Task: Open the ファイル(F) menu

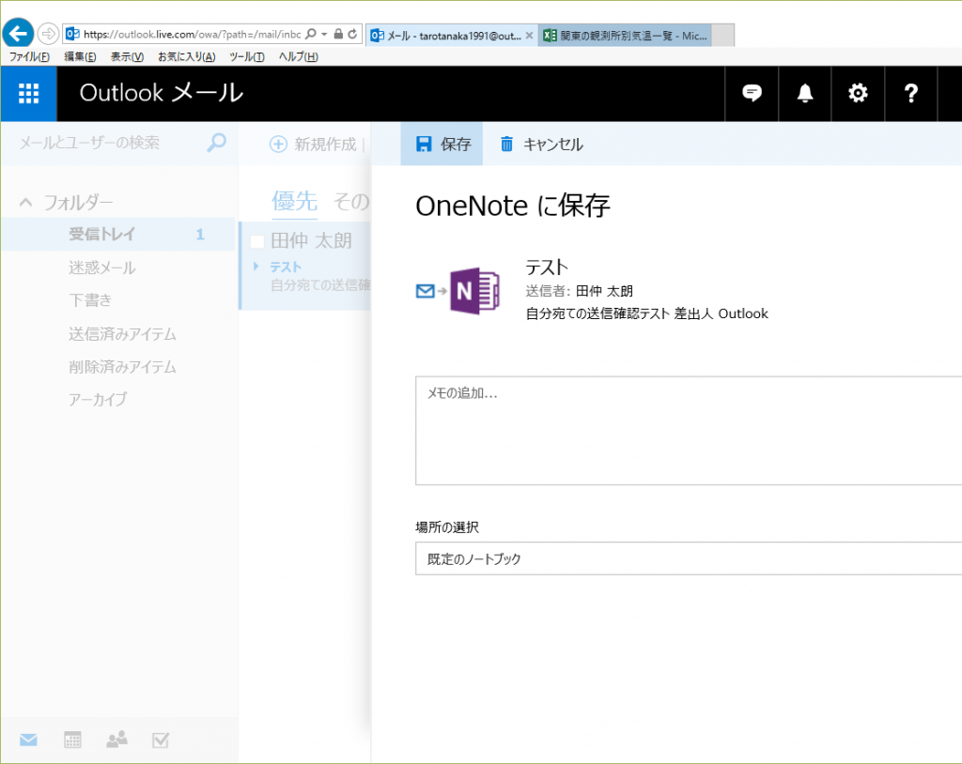Action: [29, 56]
